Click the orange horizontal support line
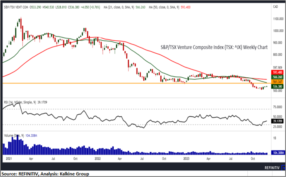This screenshot has height=177, width=286. 137,83
